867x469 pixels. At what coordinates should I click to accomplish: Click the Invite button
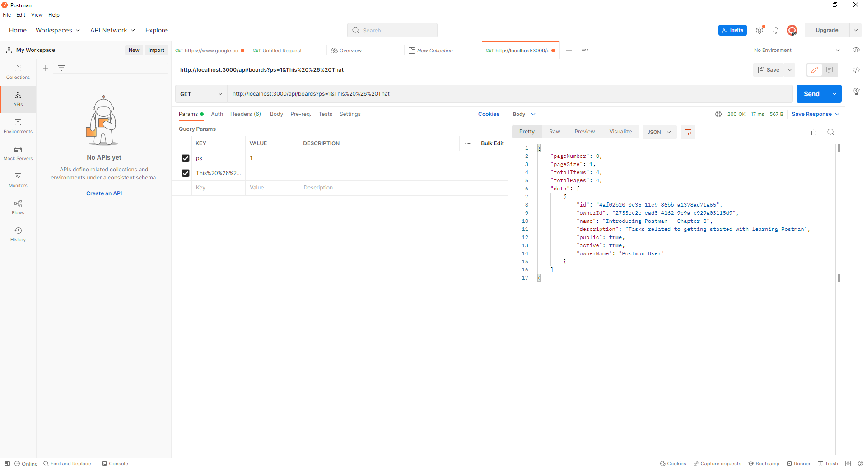click(x=732, y=30)
